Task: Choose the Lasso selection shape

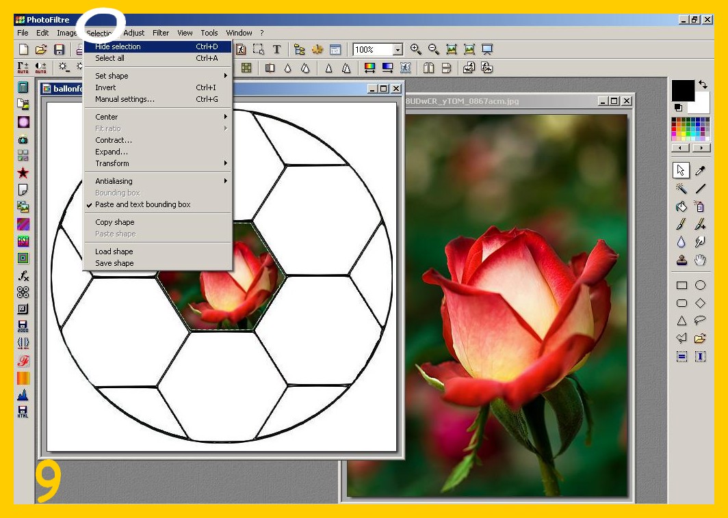Action: pyautogui.click(x=700, y=321)
